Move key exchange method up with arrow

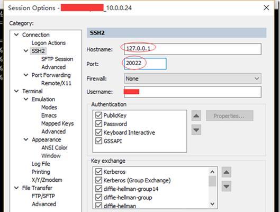(x=227, y=172)
